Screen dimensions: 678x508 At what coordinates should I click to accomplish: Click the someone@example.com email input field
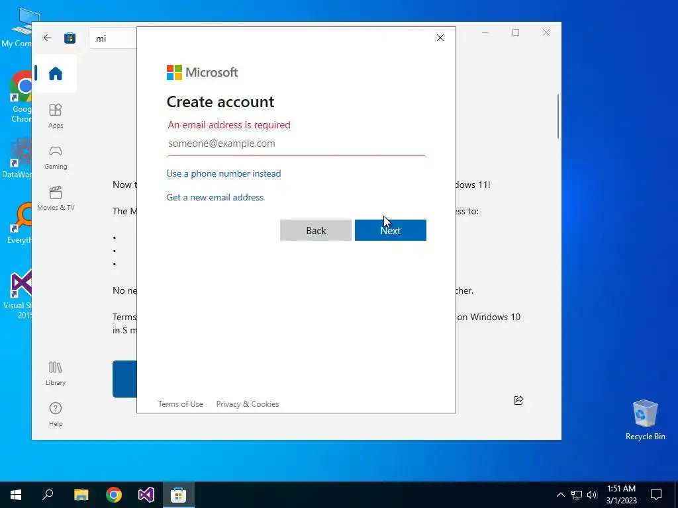click(x=296, y=144)
